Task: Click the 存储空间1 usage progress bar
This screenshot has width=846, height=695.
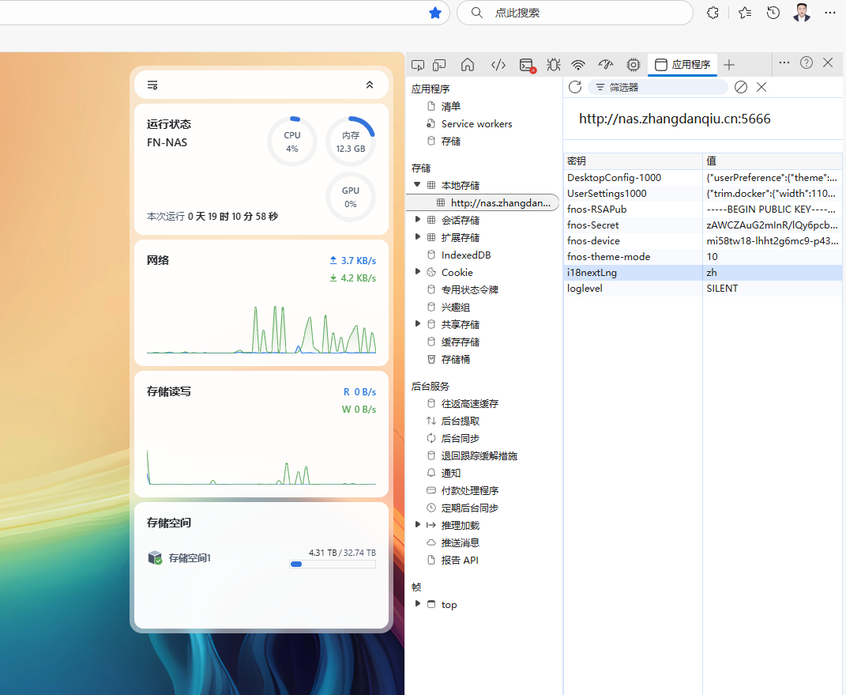Action: pyautogui.click(x=332, y=565)
